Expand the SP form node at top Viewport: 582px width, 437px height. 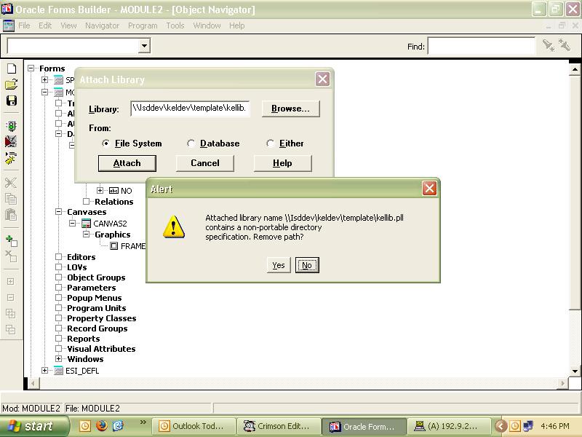point(44,80)
